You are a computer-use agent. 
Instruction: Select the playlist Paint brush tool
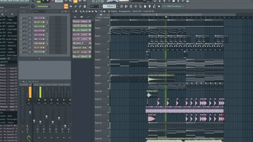click(x=83, y=11)
